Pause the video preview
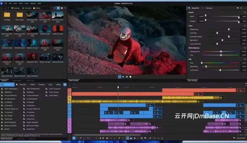Screen dimensions: 247x143 coord(127,77)
